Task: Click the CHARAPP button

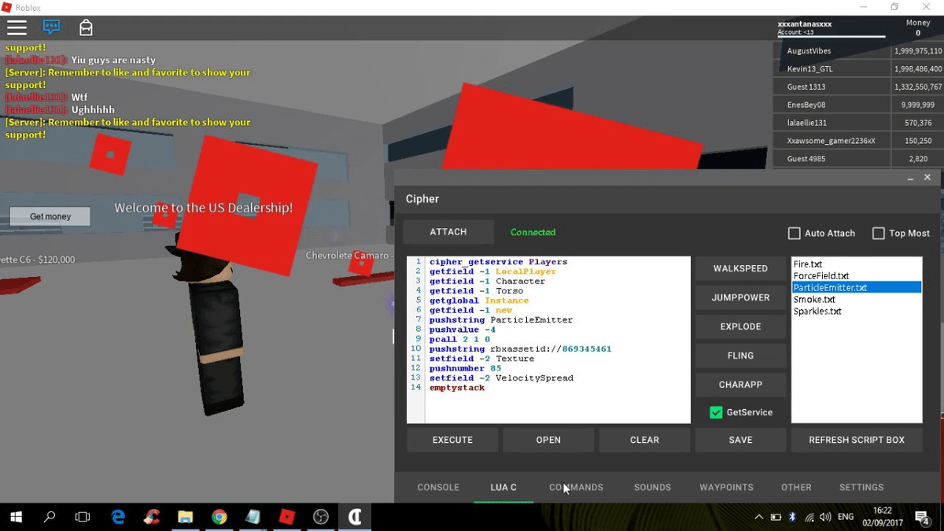Action: pos(740,385)
